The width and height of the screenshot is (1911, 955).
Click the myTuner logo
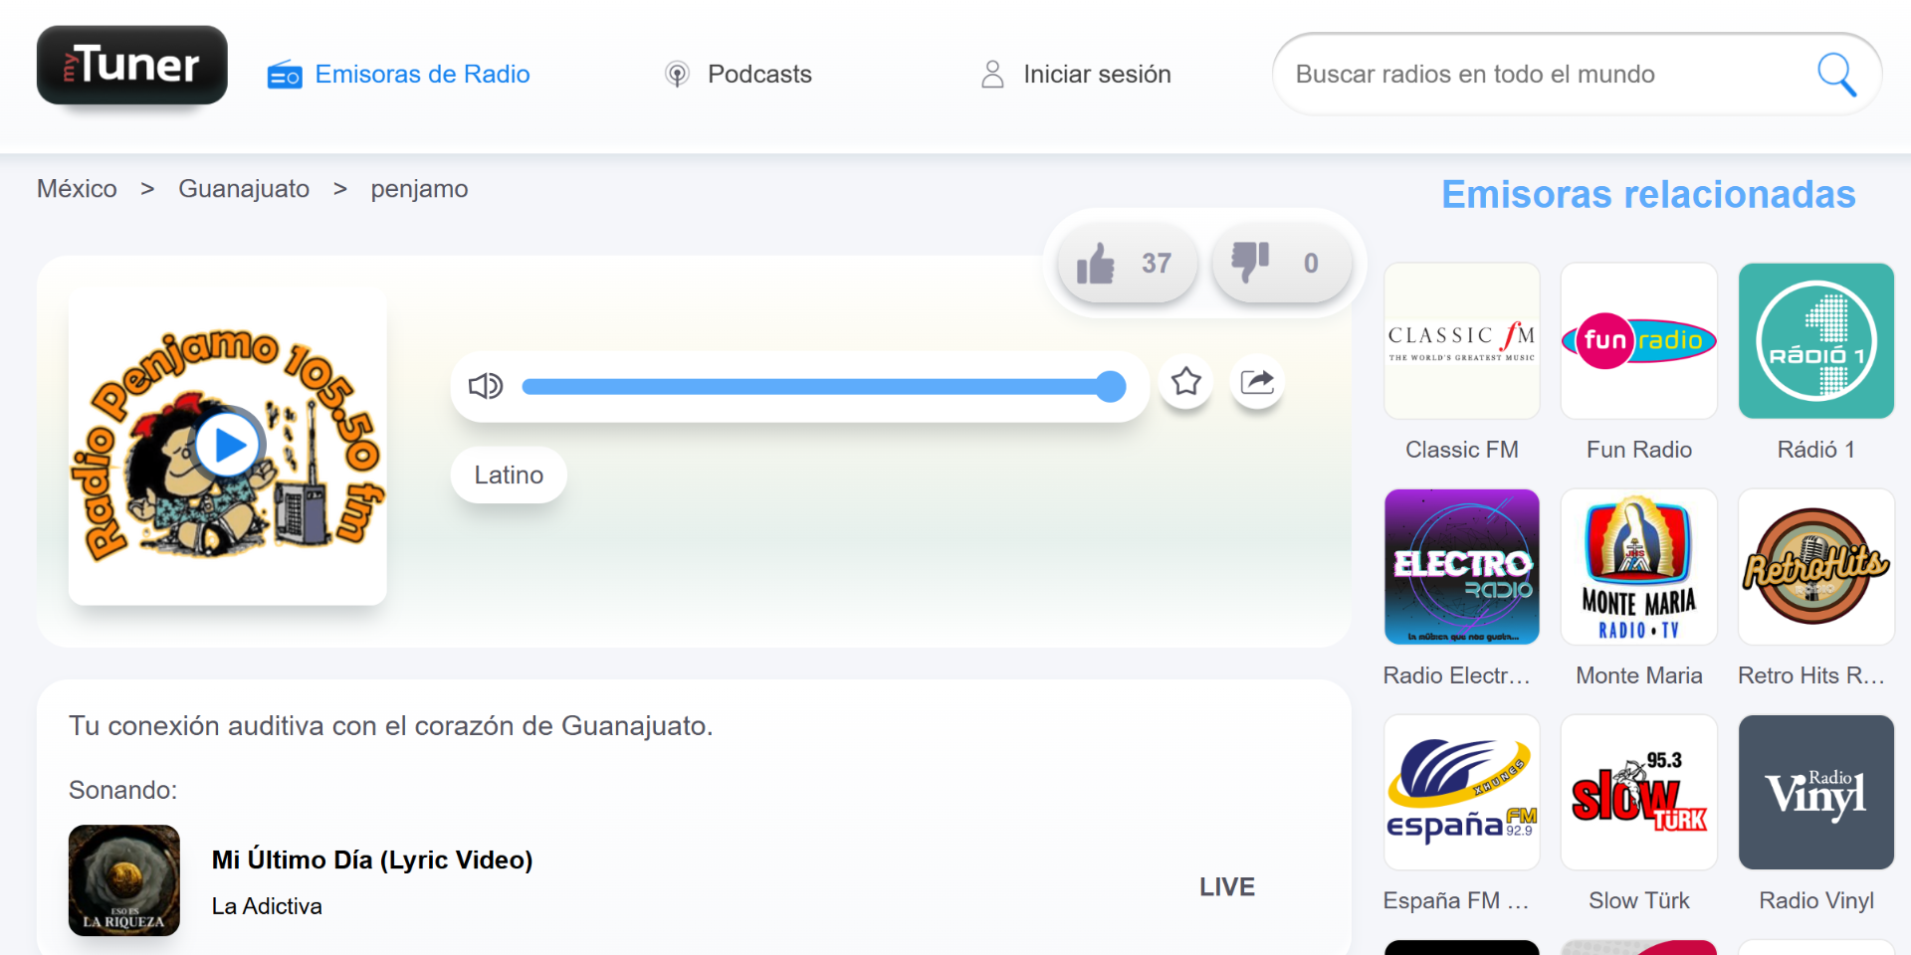[x=130, y=66]
